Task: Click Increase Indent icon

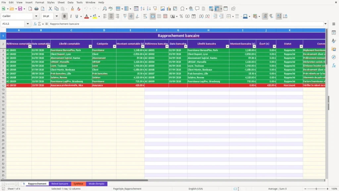Action: (x=215, y=16)
